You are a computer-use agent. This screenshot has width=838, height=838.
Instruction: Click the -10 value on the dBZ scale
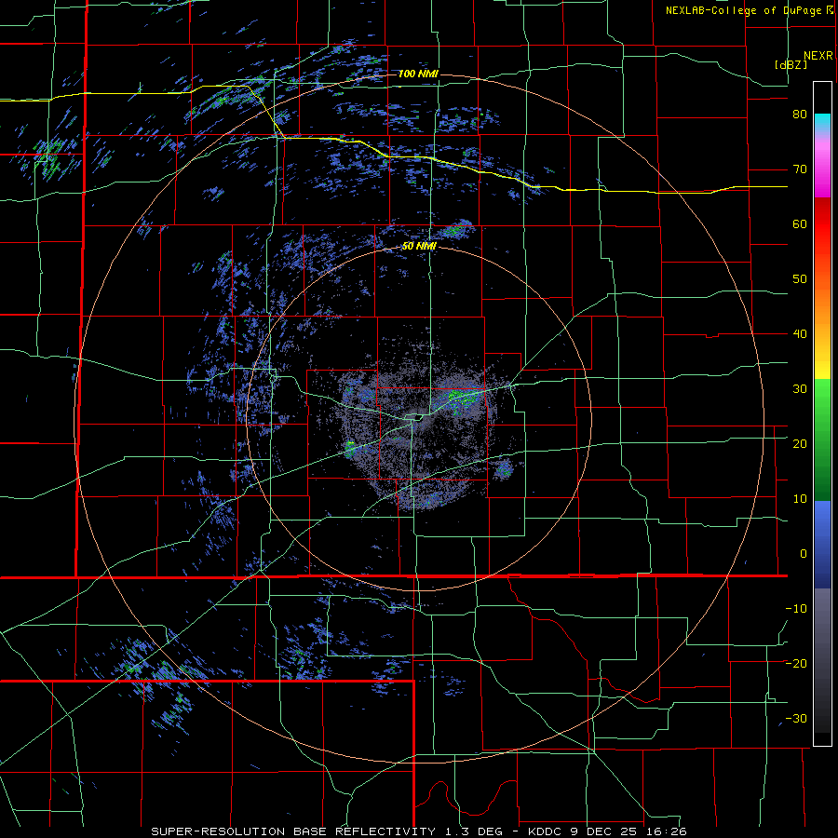click(796, 609)
